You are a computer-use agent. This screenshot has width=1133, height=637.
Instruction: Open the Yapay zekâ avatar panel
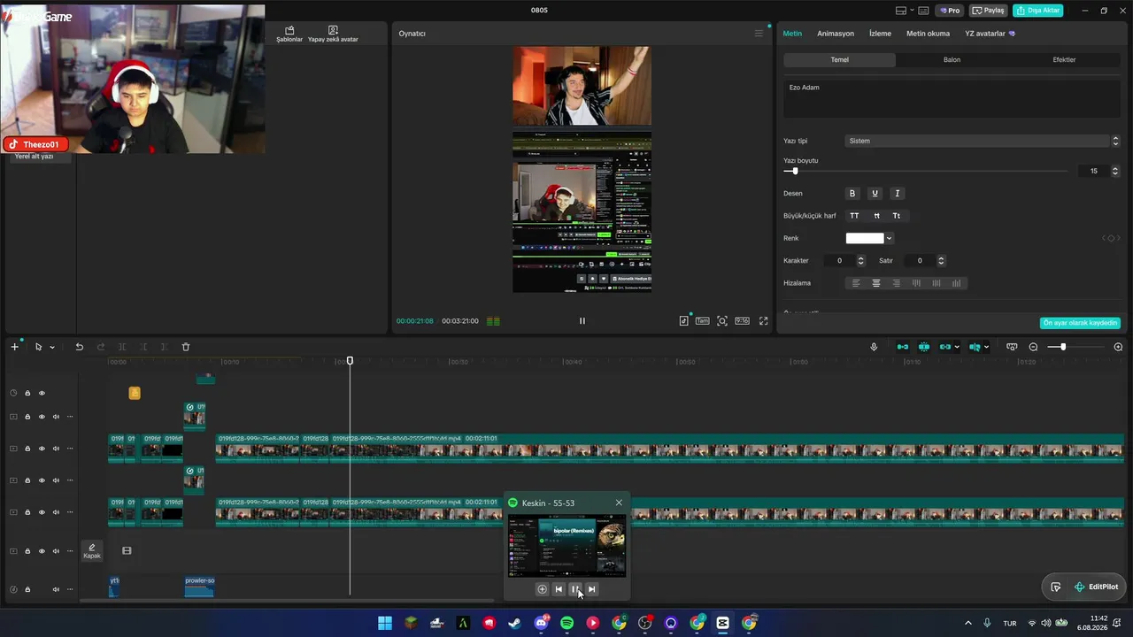click(x=333, y=34)
